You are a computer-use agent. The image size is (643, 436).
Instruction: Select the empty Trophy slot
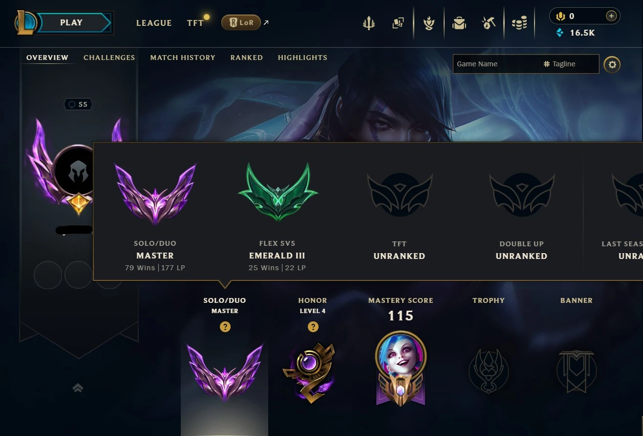pyautogui.click(x=489, y=371)
